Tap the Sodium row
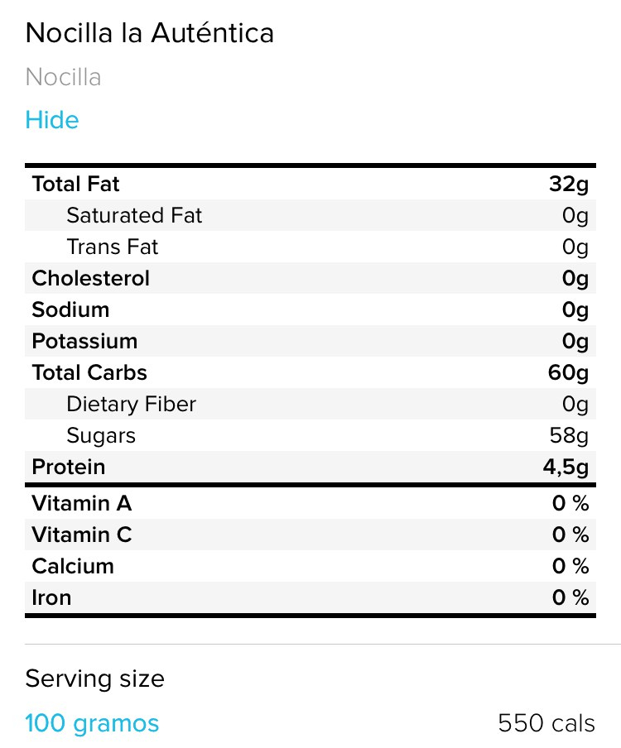This screenshot has width=621, height=748. click(x=310, y=309)
